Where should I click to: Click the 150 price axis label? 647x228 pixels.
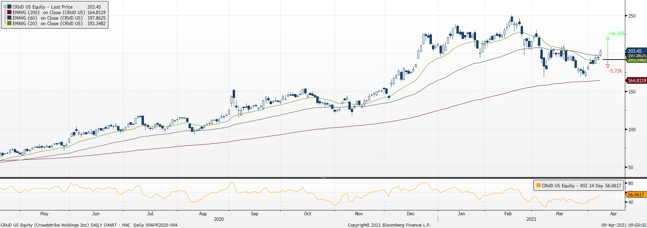[x=632, y=92]
